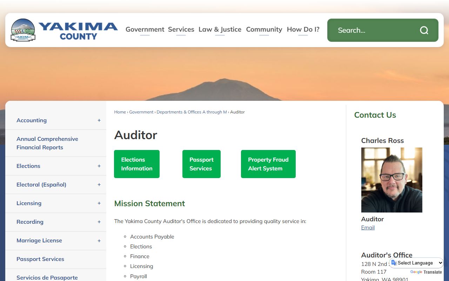The height and width of the screenshot is (281, 449).
Task: Click Charles Ross's photo
Action: [x=392, y=180]
